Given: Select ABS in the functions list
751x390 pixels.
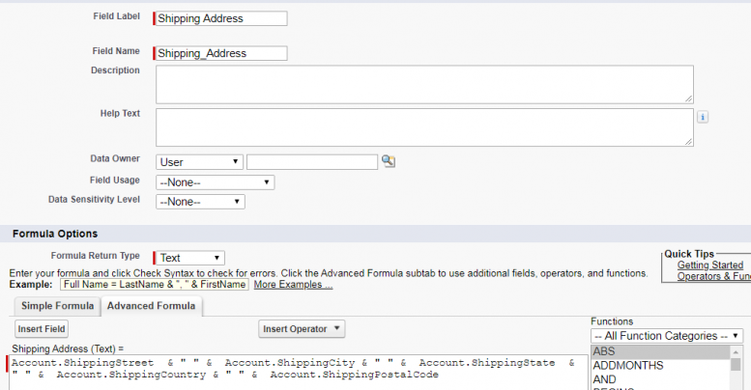Looking at the screenshot, I should click(x=661, y=351).
